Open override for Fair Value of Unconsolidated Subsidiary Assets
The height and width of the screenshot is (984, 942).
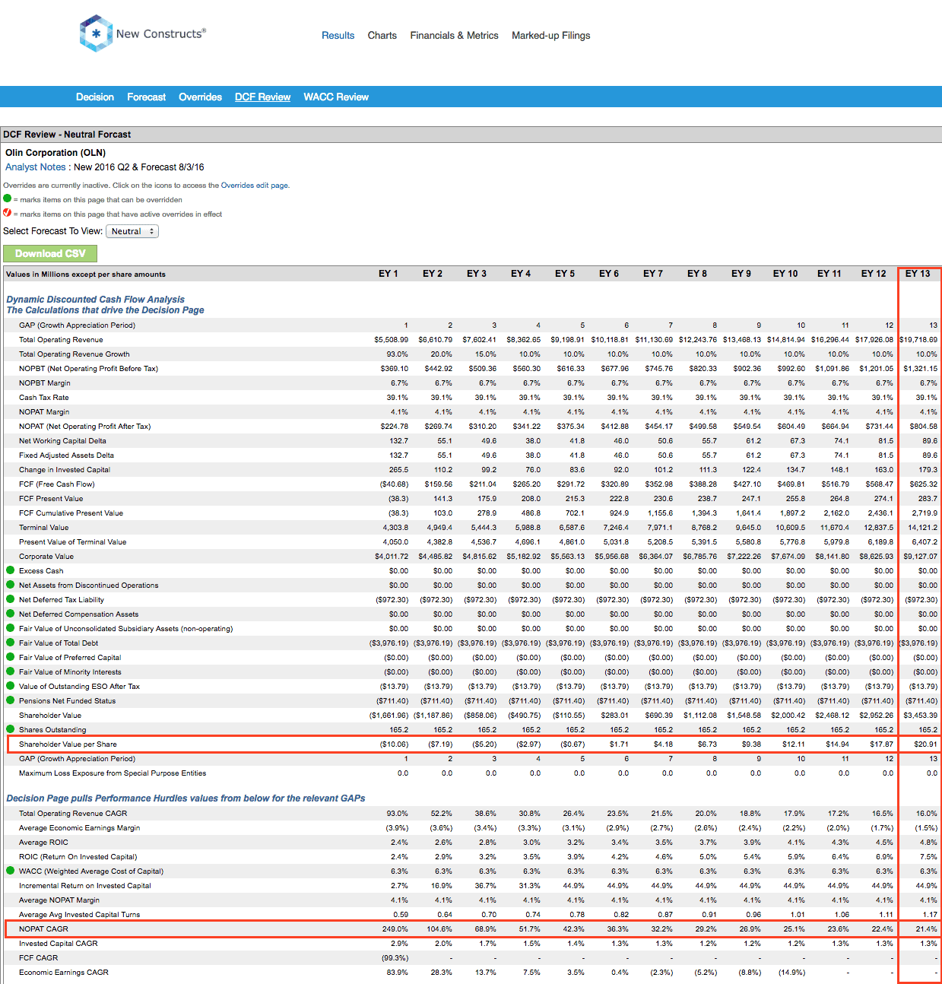(x=11, y=628)
